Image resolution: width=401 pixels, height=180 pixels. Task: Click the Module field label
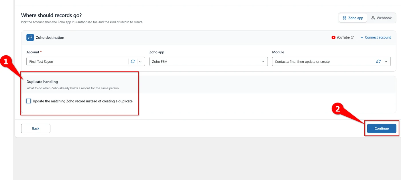pyautogui.click(x=278, y=52)
